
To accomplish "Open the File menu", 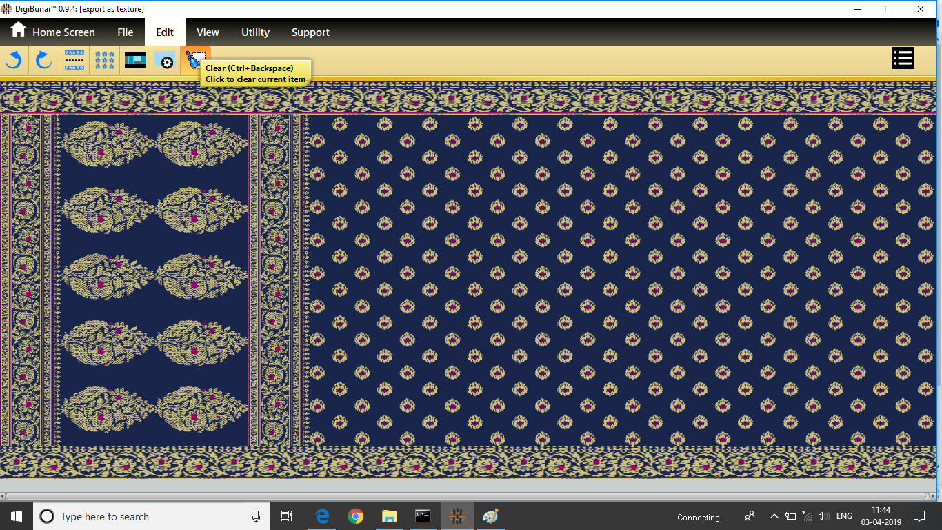I will [x=125, y=32].
